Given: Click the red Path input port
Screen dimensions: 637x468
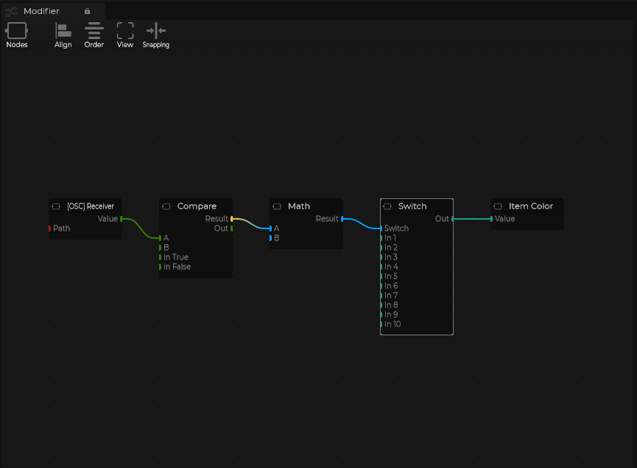Looking at the screenshot, I should (50, 228).
